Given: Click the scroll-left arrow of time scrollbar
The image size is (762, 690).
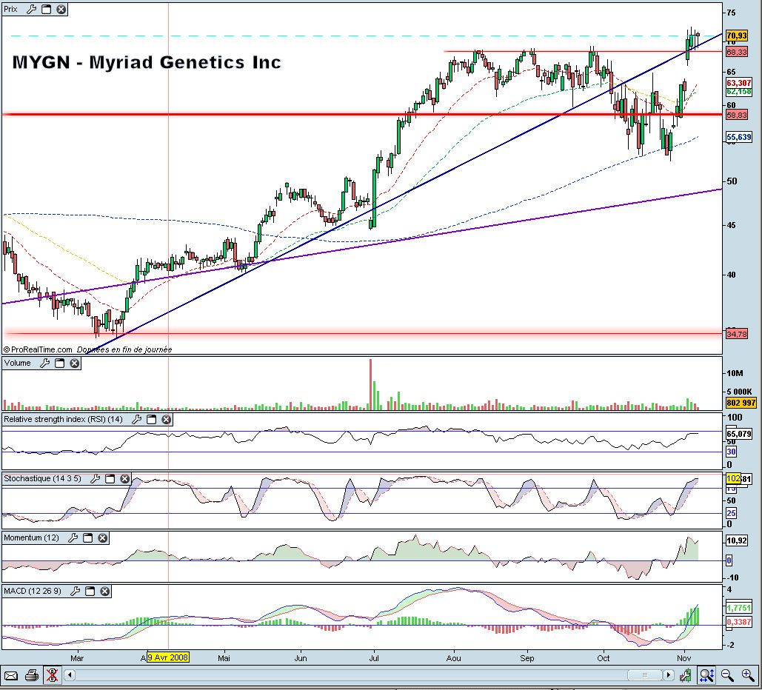Looking at the screenshot, I should click(x=70, y=675).
